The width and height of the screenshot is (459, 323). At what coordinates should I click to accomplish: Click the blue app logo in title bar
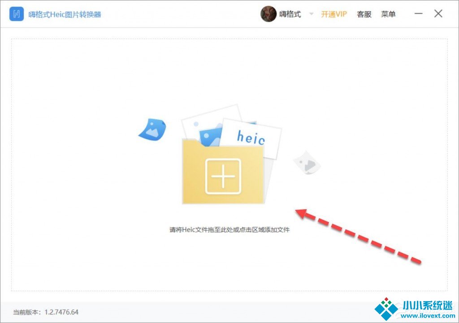click(x=17, y=14)
